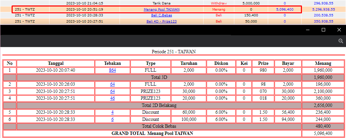Click prize value 018
This screenshot has width=346, height=138.
[x=263, y=98]
